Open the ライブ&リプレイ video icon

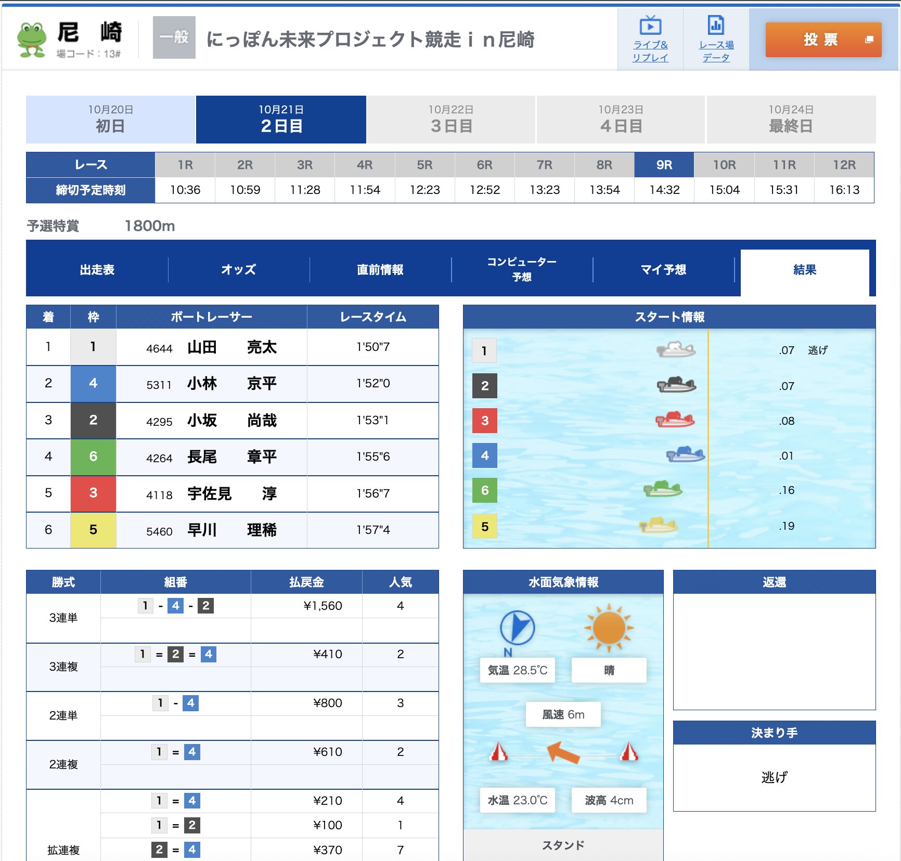[650, 25]
